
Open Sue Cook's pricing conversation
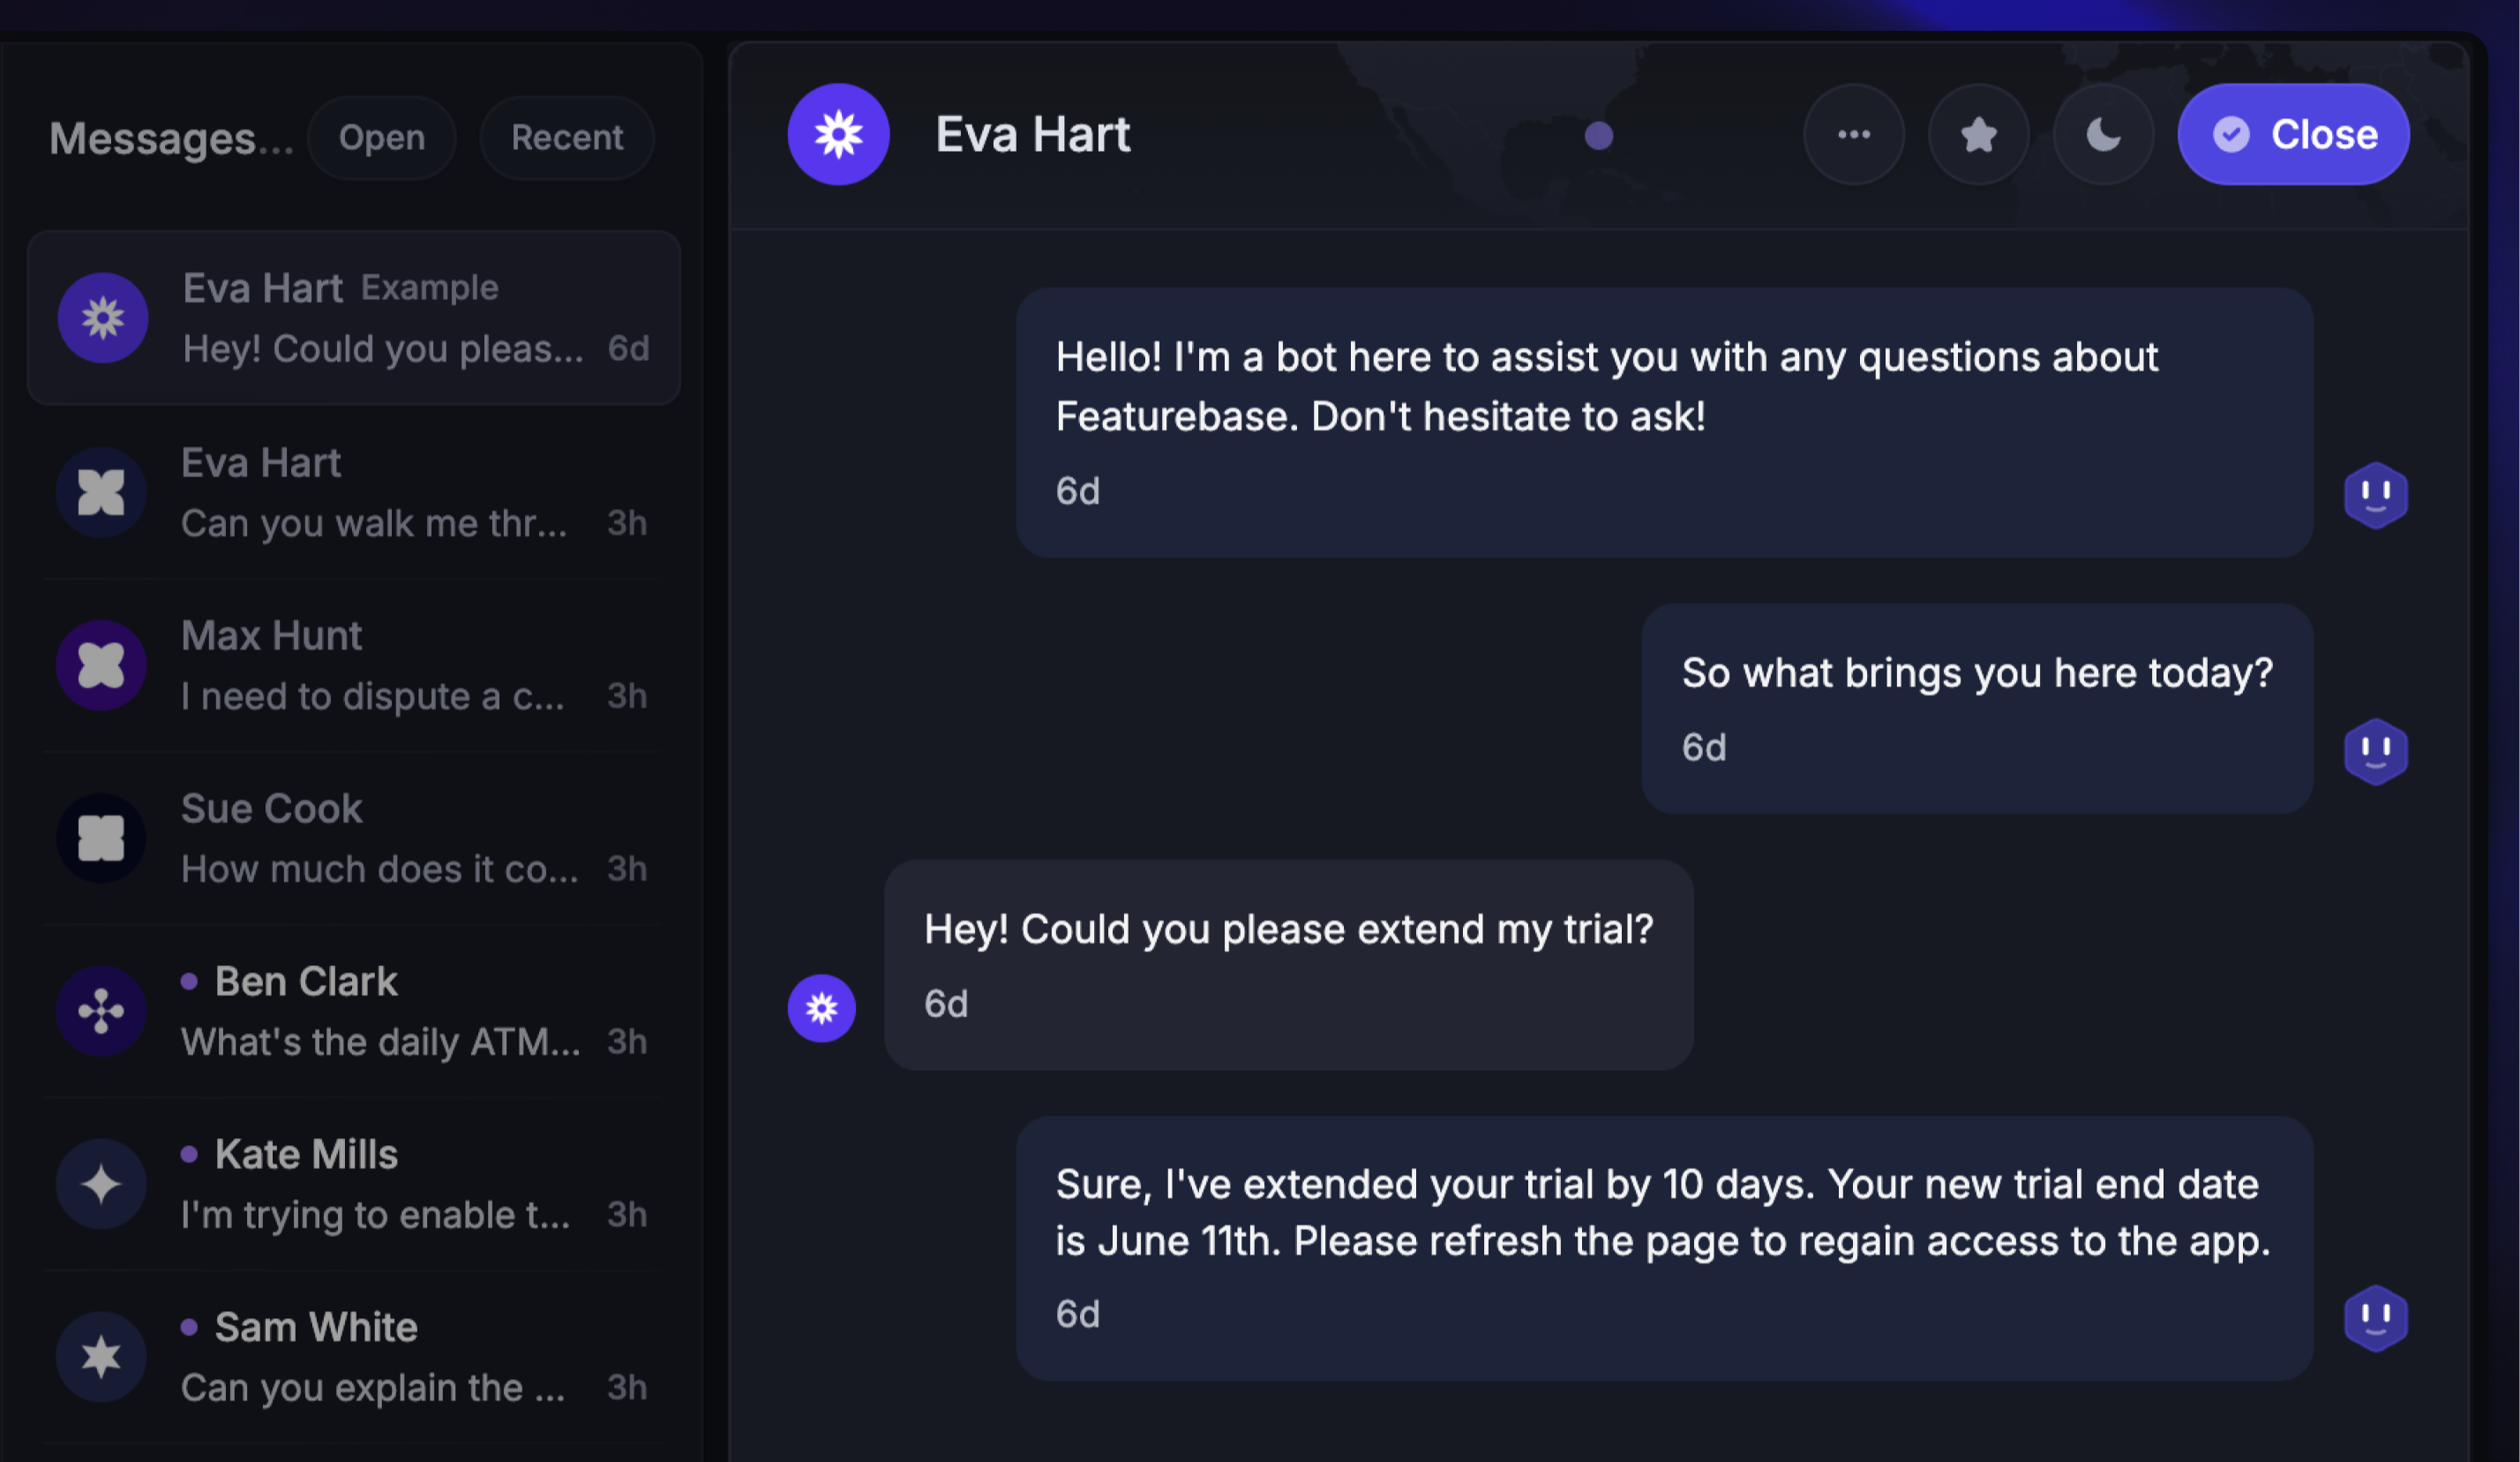pyautogui.click(x=380, y=839)
